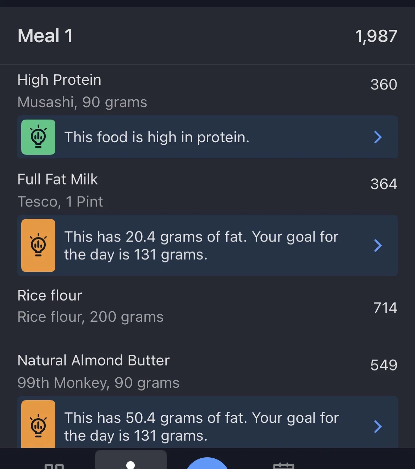The height and width of the screenshot is (469, 415).
Task: Tap the 'This food is high in protein' message
Action: (157, 137)
